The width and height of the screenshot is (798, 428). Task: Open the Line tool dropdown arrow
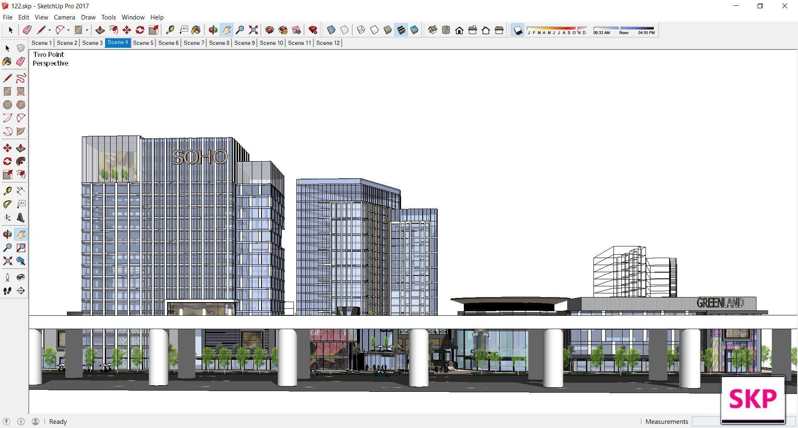coord(49,30)
